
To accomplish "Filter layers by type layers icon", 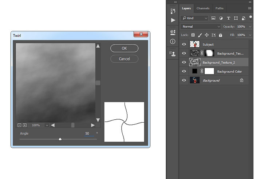I will (x=228, y=18).
